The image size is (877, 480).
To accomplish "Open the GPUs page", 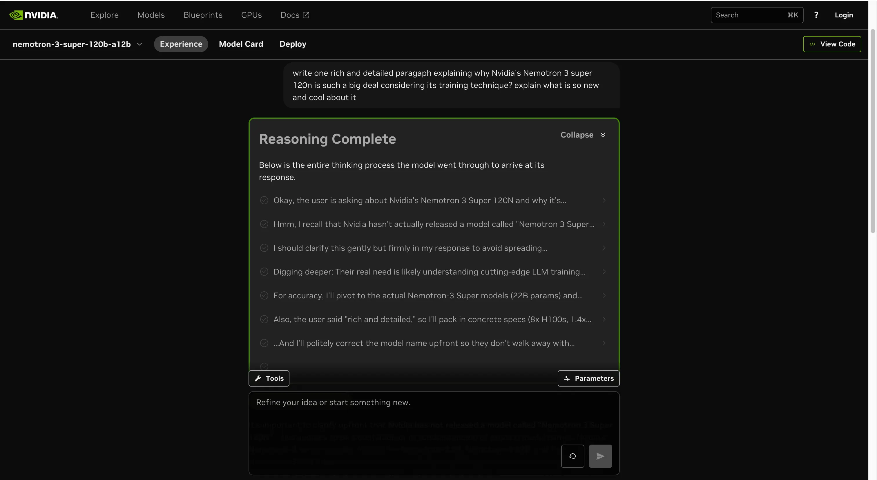I will pyautogui.click(x=251, y=15).
